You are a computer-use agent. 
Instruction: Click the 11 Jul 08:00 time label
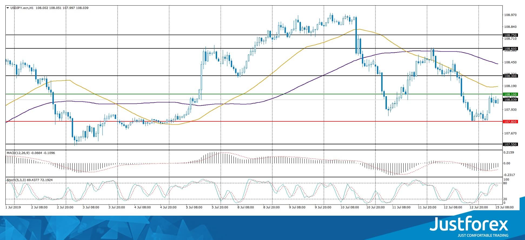tap(401, 207)
